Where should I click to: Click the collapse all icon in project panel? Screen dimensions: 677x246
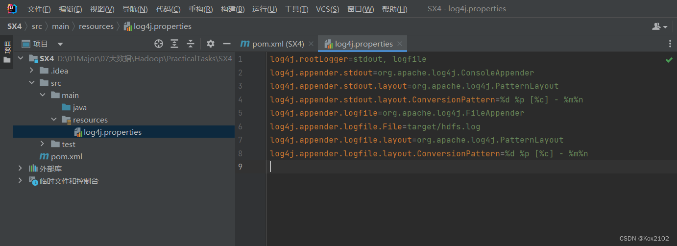[191, 44]
